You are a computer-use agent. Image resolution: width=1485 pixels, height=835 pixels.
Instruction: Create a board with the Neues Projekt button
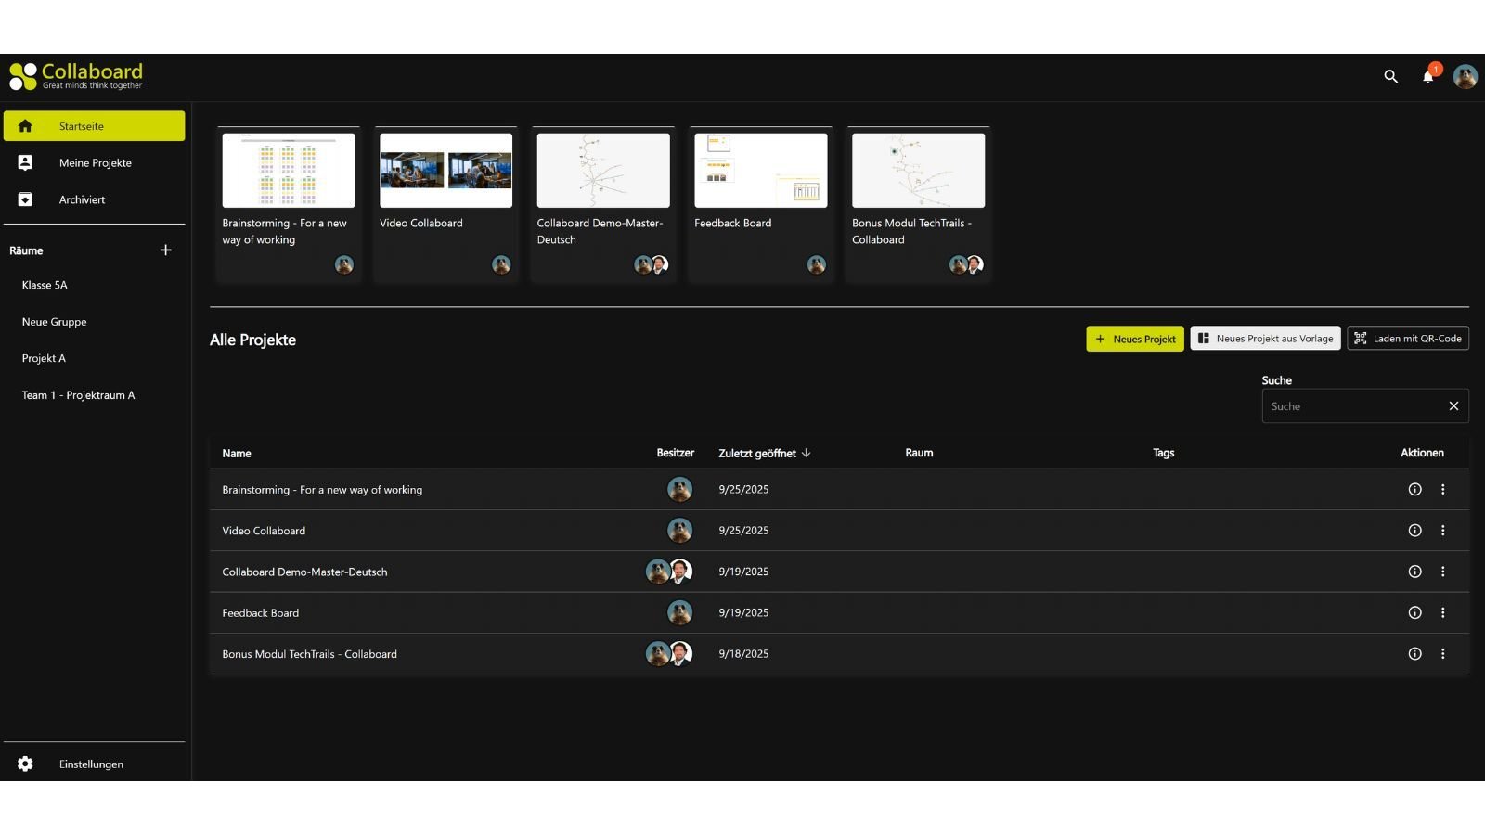pyautogui.click(x=1134, y=339)
